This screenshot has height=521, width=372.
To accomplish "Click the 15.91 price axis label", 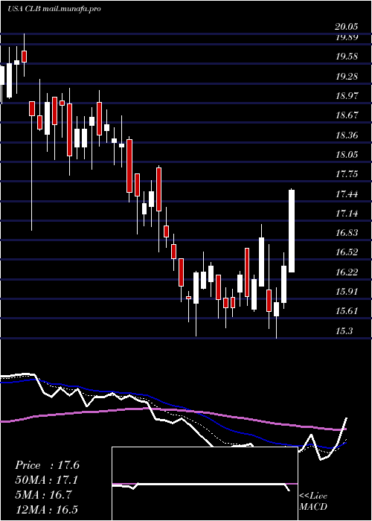I will [x=347, y=292].
